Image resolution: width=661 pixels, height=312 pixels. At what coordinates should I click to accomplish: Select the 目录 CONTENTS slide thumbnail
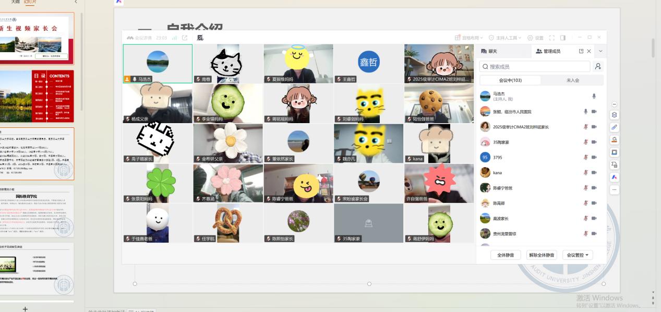coord(37,96)
